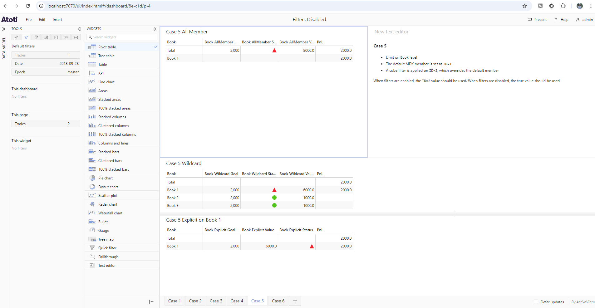Screen dimensions: 595x308
Task: Bookmark this page with the star icon
Action: point(525,6)
